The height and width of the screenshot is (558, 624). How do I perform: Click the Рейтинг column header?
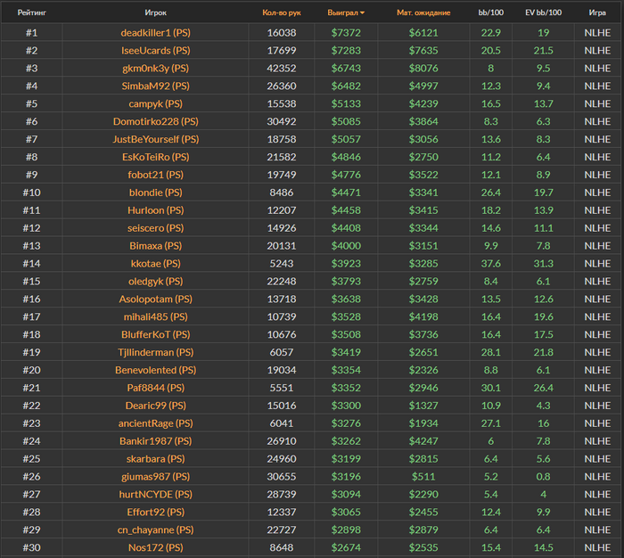point(32,13)
